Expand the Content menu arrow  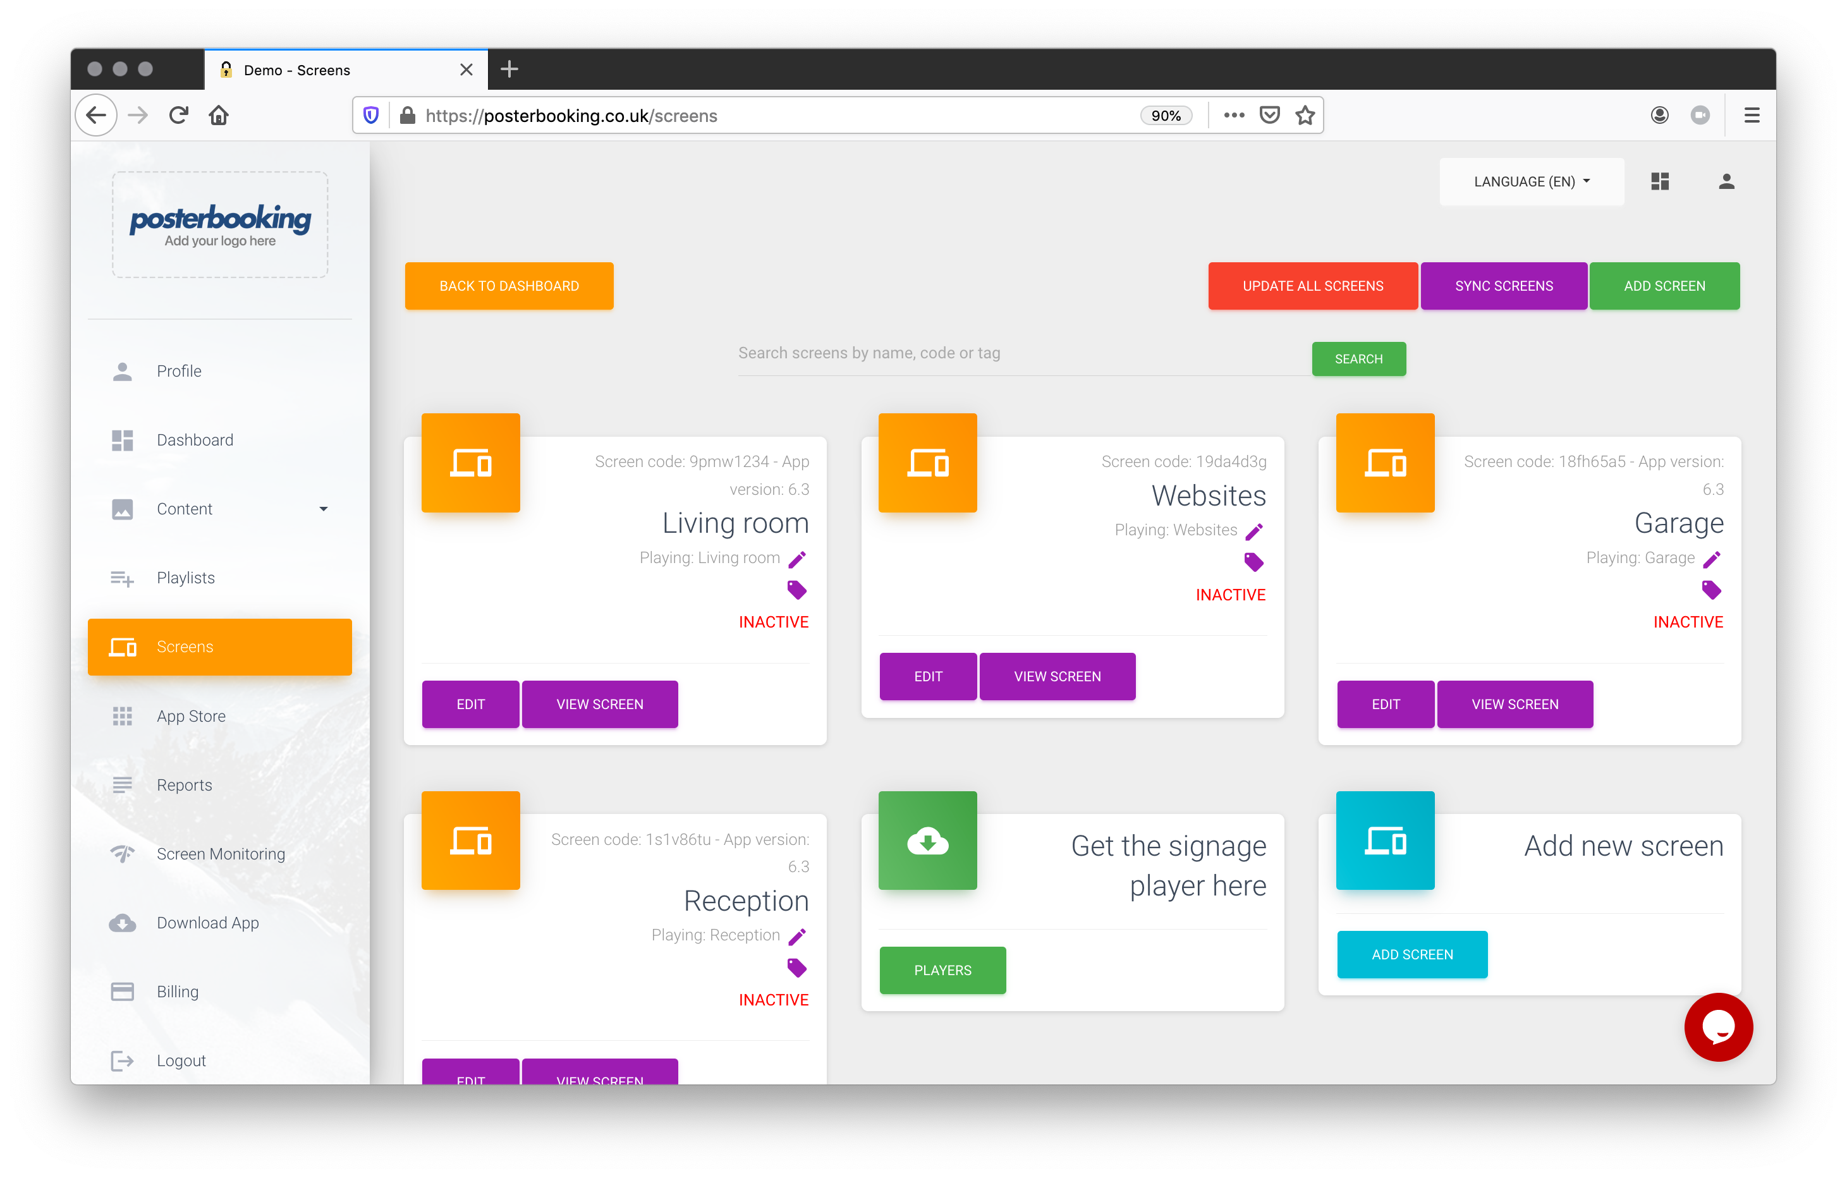(x=324, y=509)
